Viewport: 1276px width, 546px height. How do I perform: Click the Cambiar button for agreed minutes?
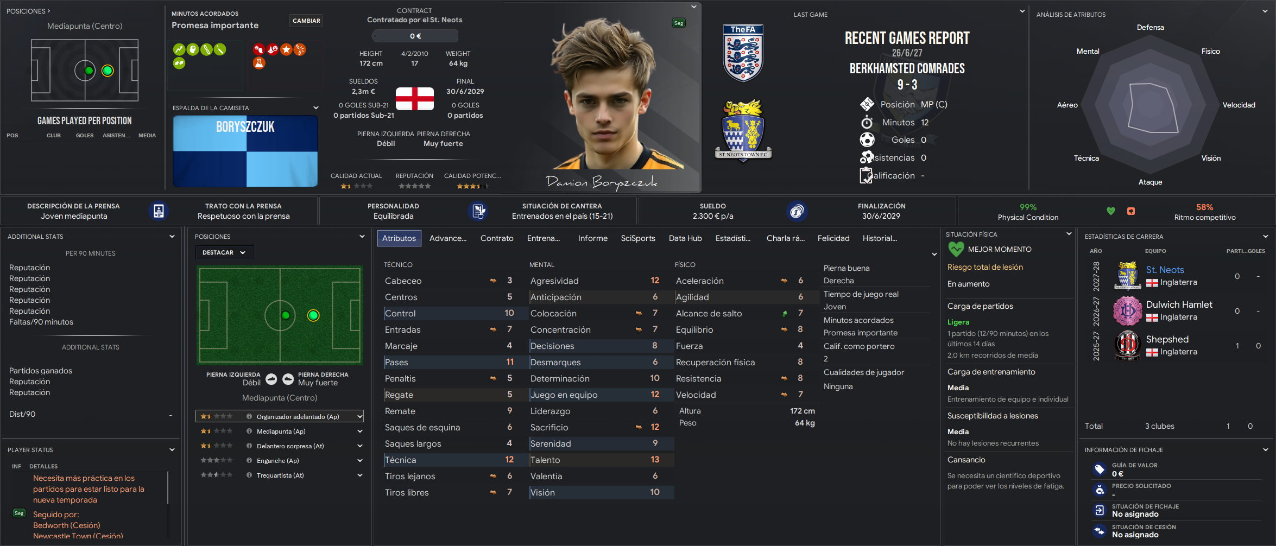(306, 21)
